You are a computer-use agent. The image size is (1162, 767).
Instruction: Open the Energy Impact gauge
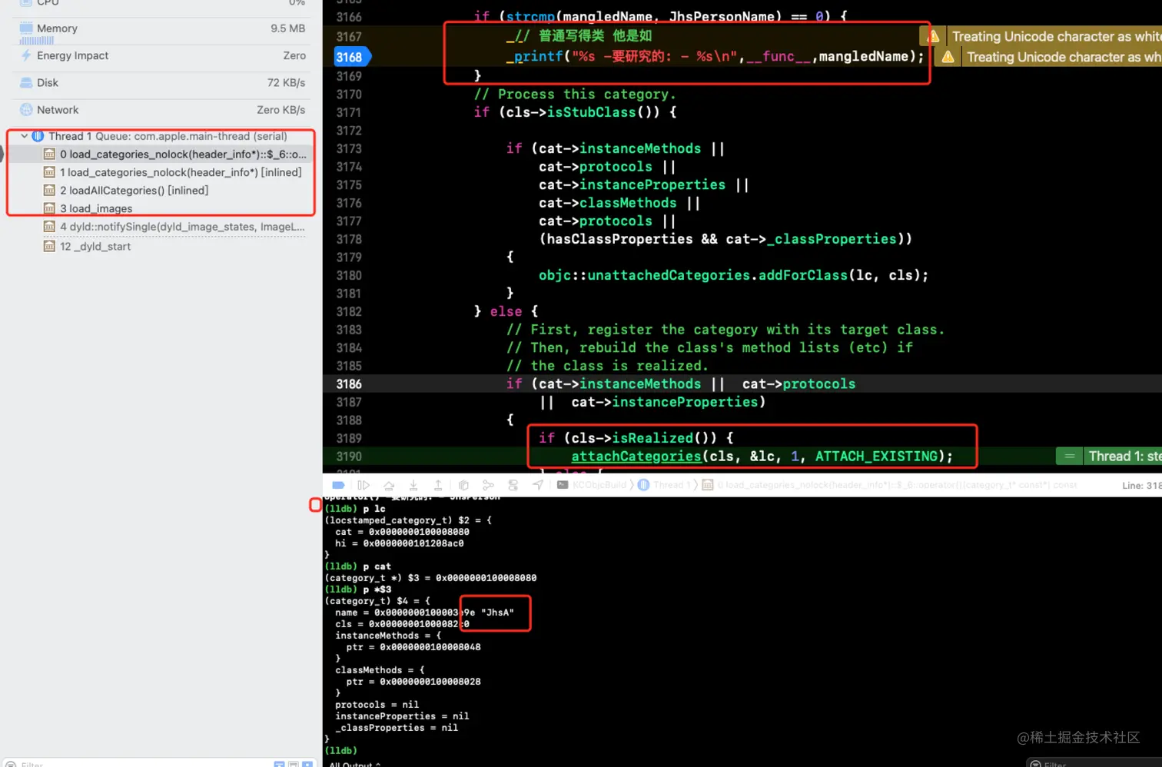point(161,55)
